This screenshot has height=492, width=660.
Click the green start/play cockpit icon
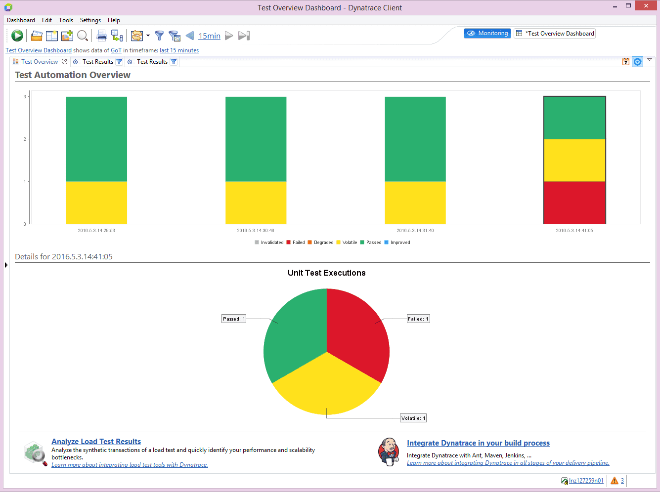click(x=17, y=36)
